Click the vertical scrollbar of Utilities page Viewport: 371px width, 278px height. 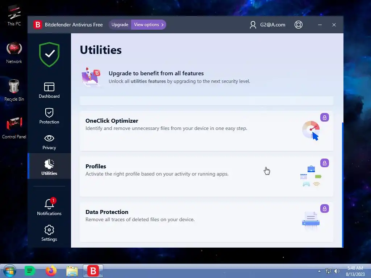(342, 184)
